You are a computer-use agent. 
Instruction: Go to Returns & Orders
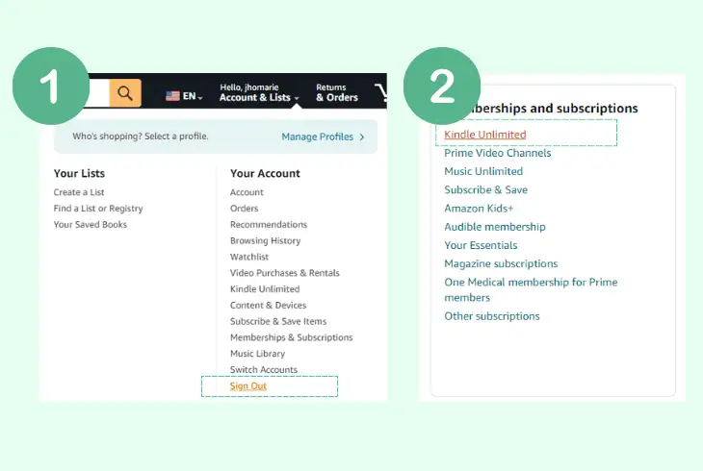pos(337,92)
